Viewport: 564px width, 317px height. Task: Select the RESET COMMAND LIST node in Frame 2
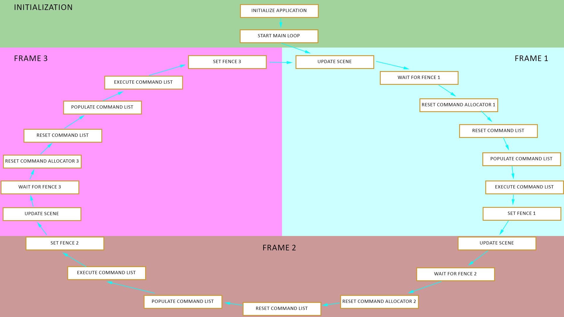pyautogui.click(x=281, y=308)
